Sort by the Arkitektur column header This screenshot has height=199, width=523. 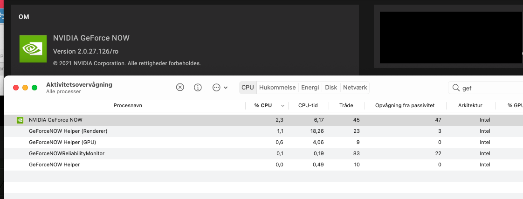point(470,106)
